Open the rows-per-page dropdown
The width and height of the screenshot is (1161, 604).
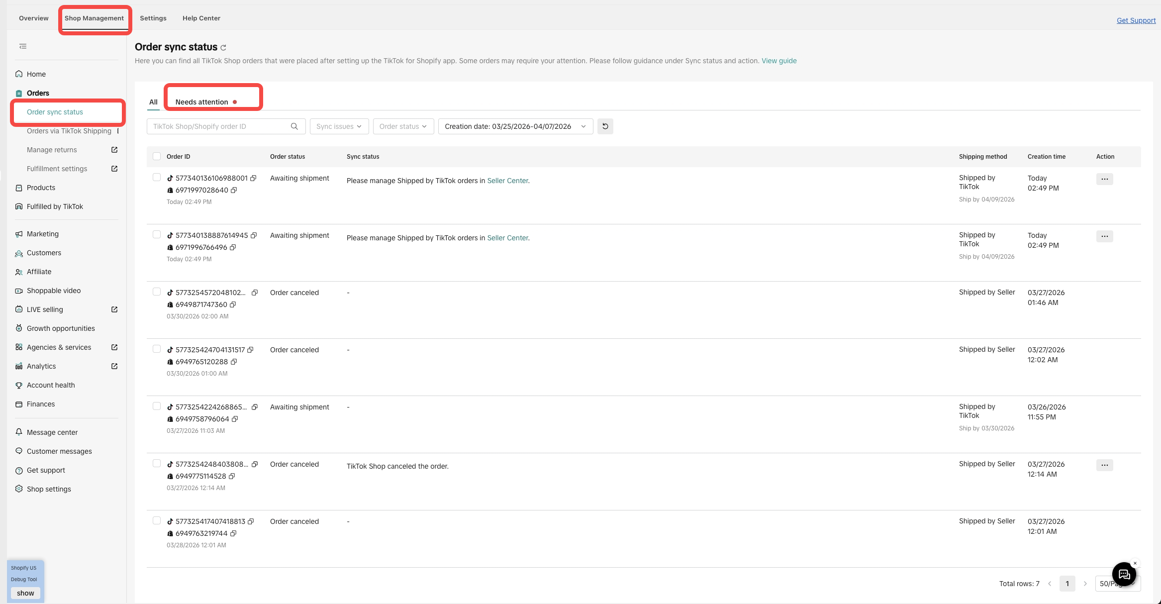tap(1118, 584)
